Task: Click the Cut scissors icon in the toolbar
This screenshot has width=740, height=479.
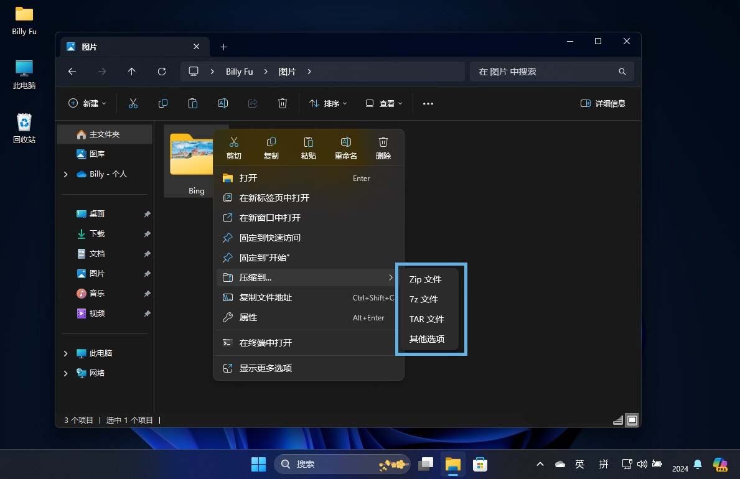Action: [x=133, y=103]
